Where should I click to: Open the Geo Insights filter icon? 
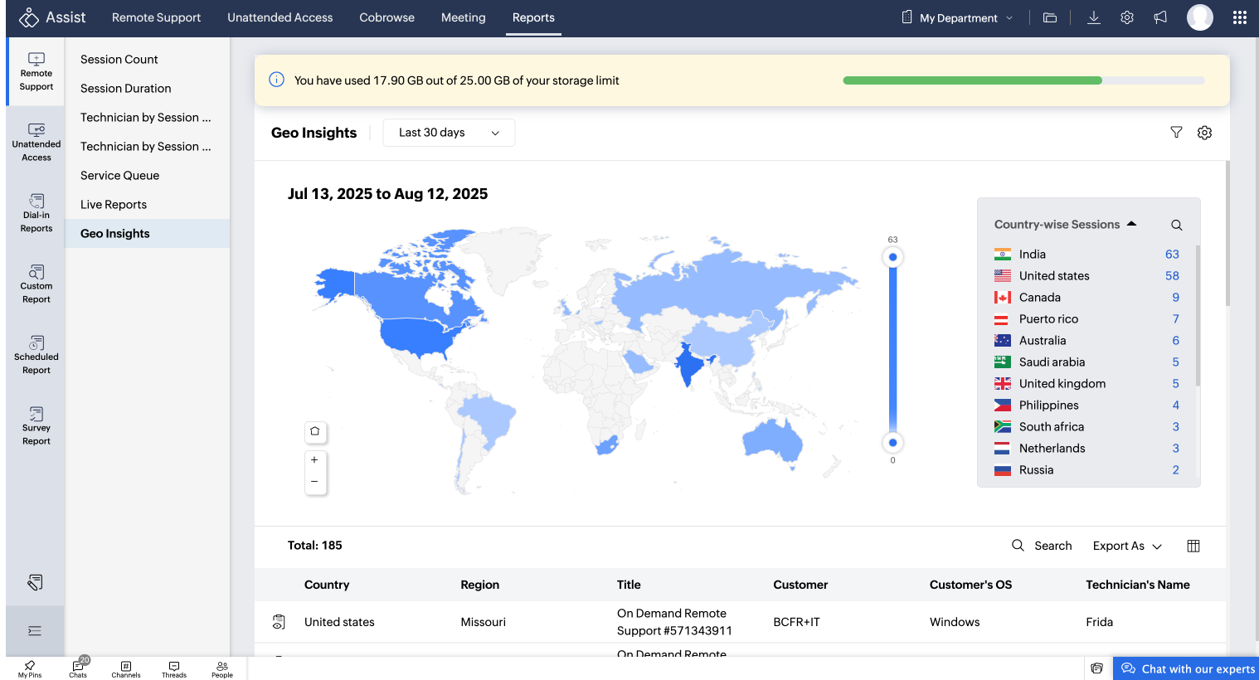(1176, 133)
